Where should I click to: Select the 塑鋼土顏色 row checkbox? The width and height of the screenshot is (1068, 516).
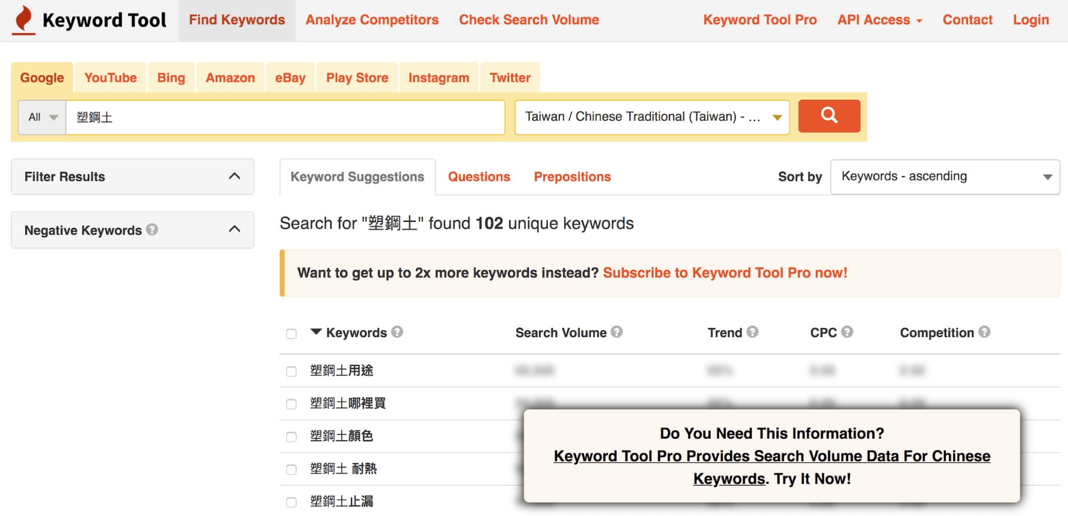(291, 436)
